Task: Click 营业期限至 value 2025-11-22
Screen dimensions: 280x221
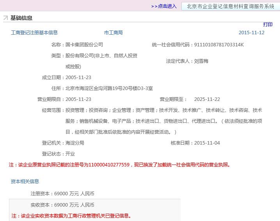Action: click(x=207, y=99)
